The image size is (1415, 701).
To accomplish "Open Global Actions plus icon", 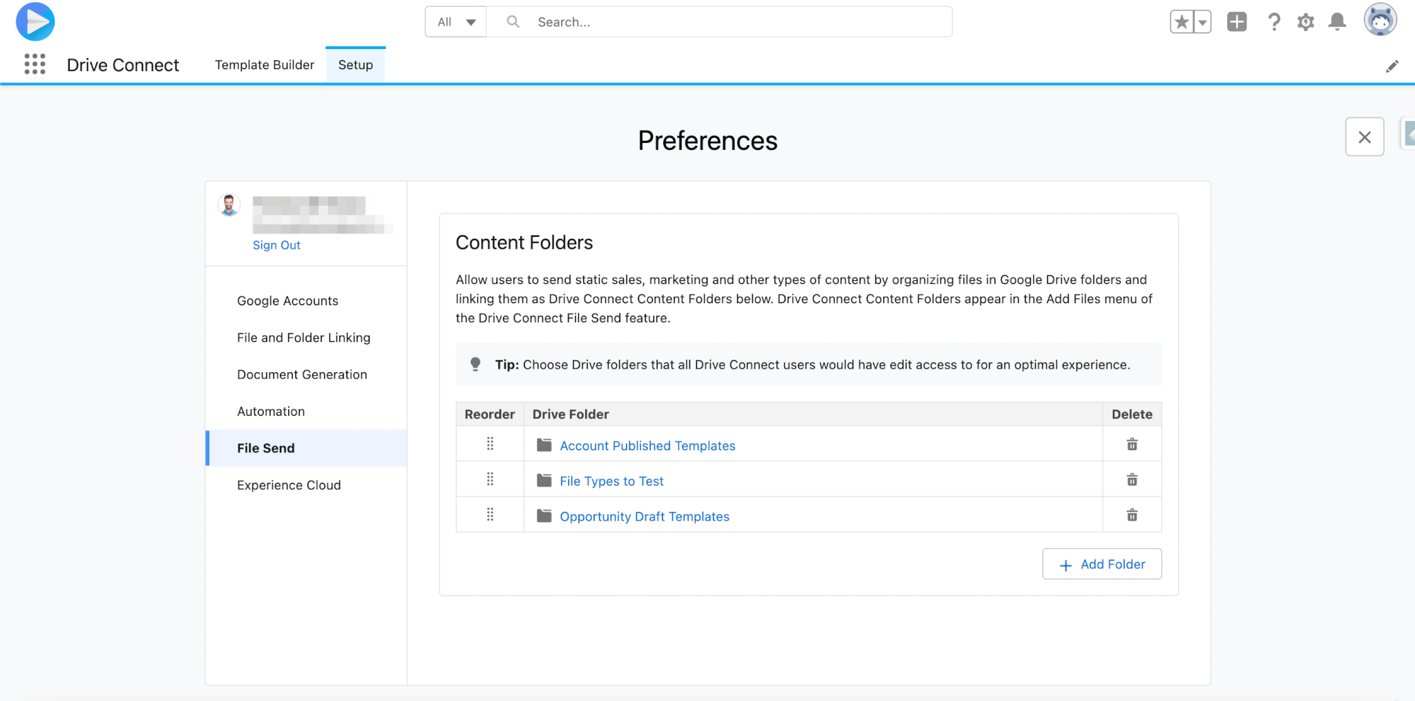I will (1237, 22).
